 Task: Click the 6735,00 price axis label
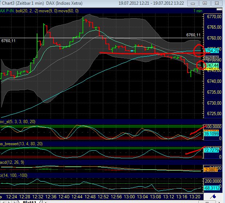click(214, 92)
